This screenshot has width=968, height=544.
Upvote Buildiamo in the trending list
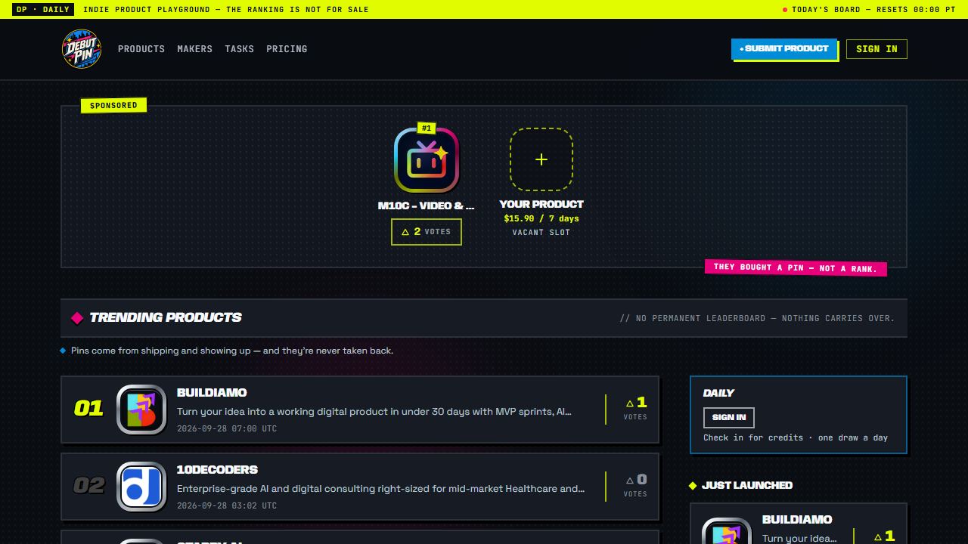[634, 409]
